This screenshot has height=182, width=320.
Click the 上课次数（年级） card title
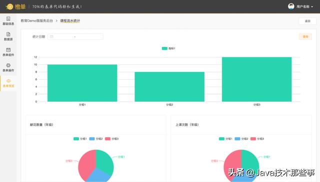[187, 125]
